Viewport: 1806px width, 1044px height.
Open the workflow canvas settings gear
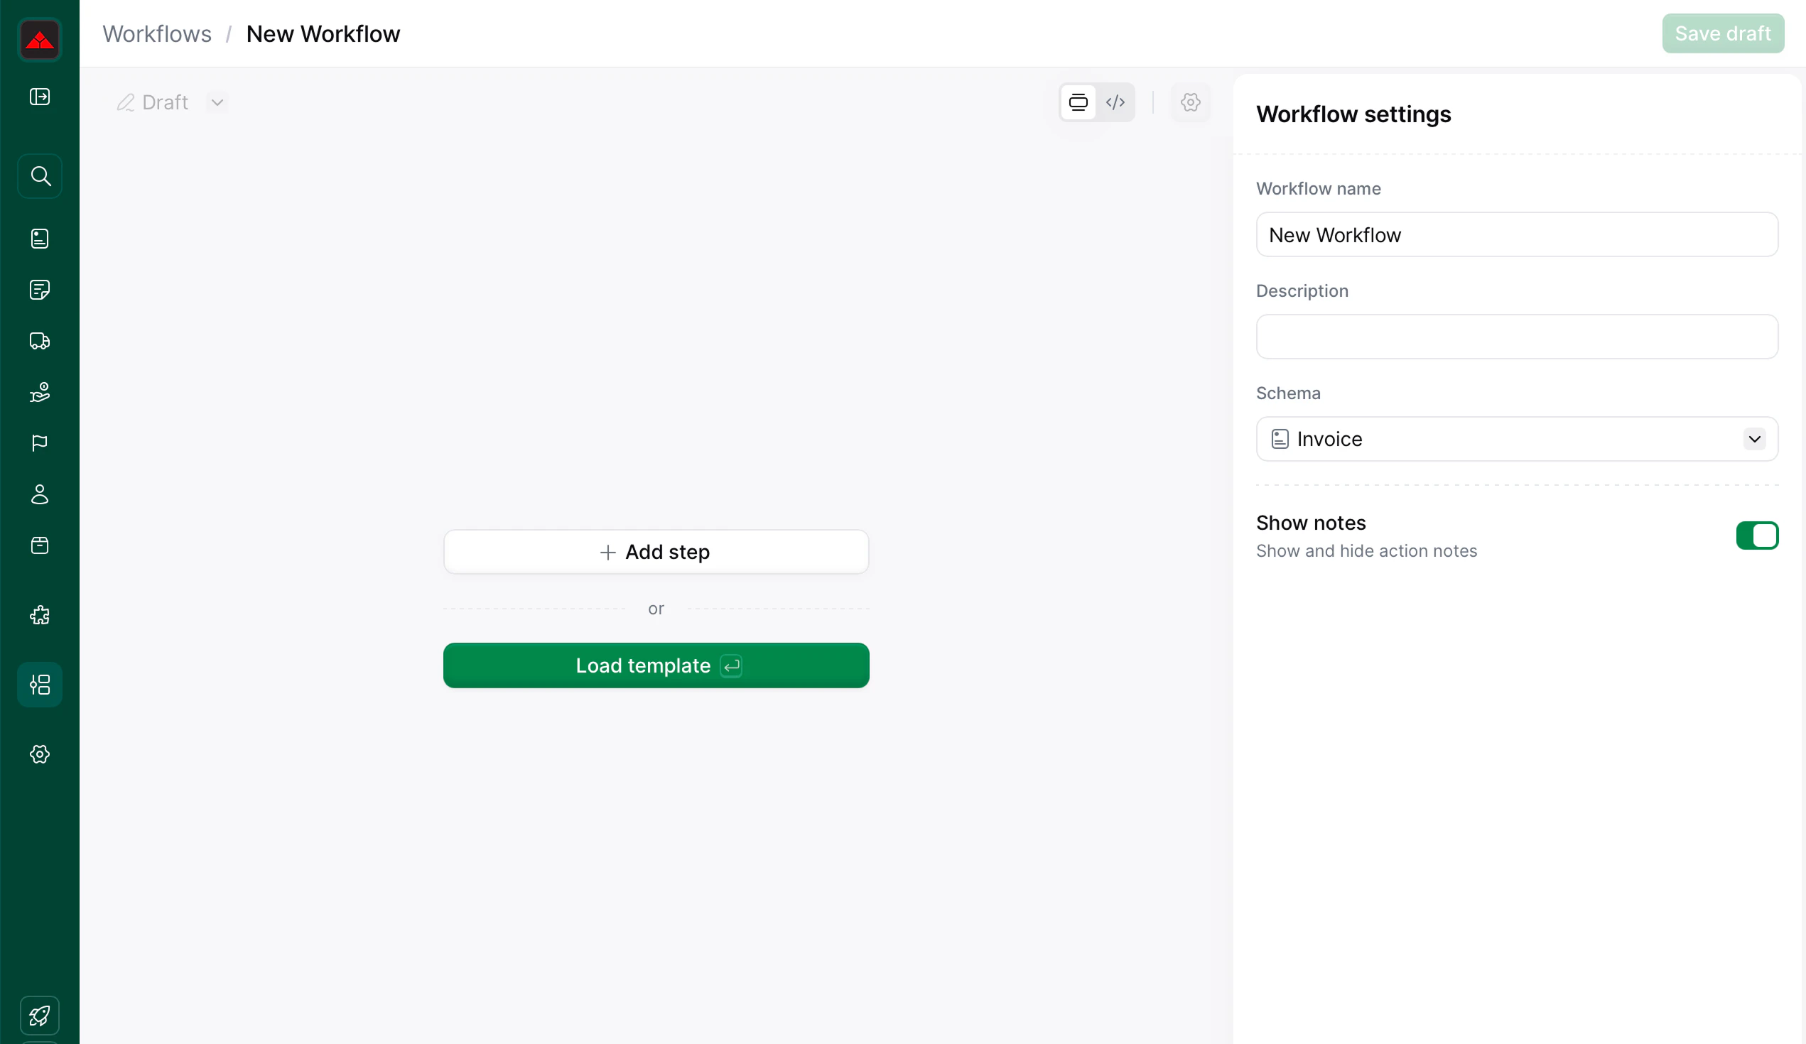tap(1191, 102)
